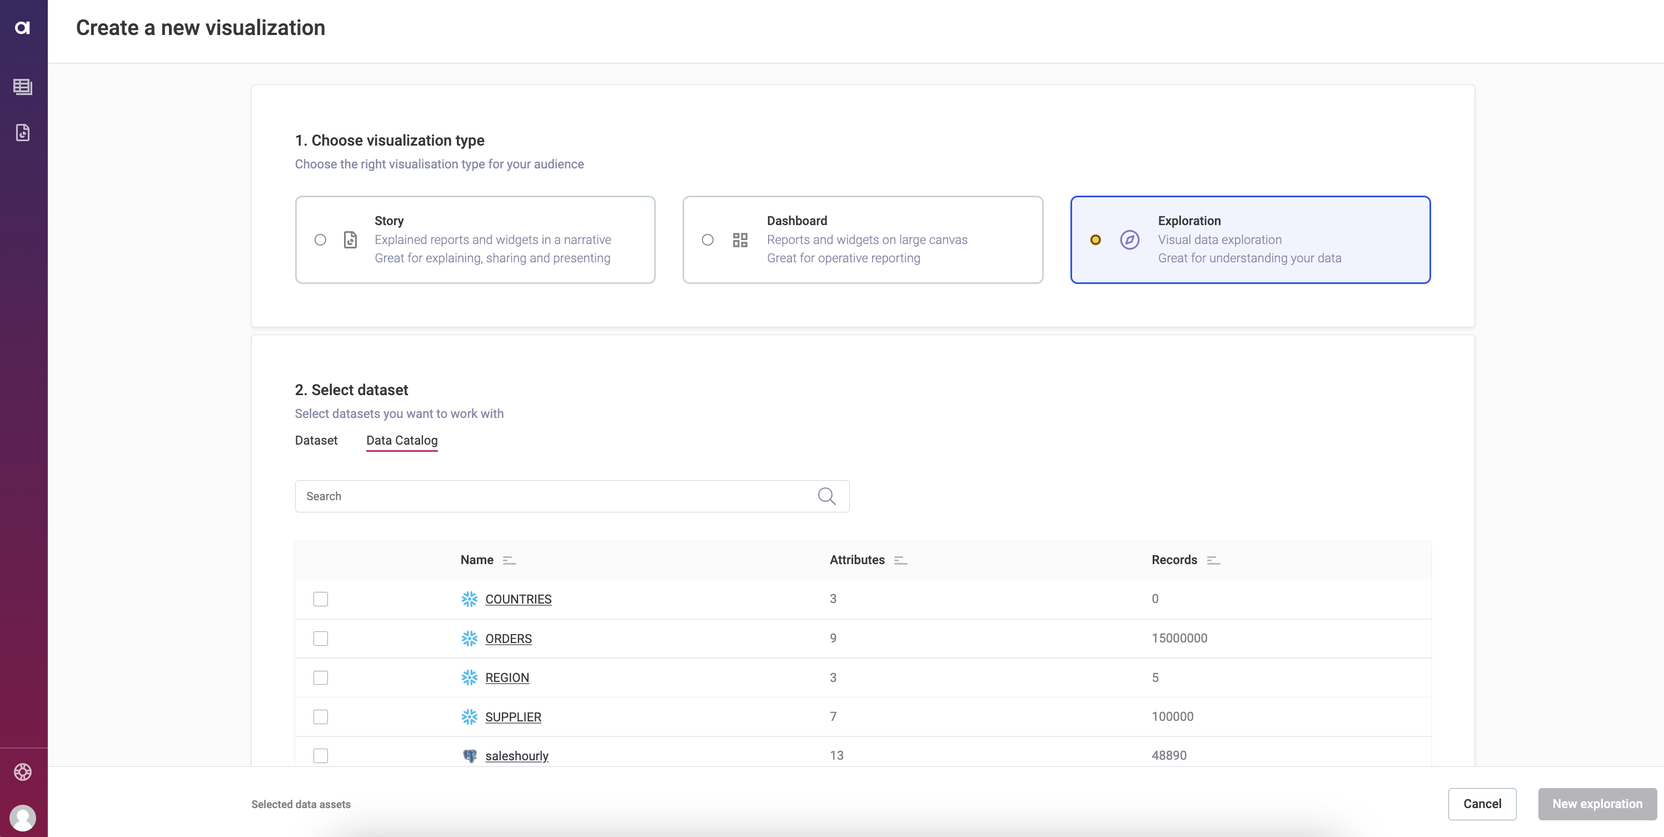Viewport: 1664px width, 837px height.
Task: Click the Snowflake icon next to COUNTRIES
Action: coord(470,599)
